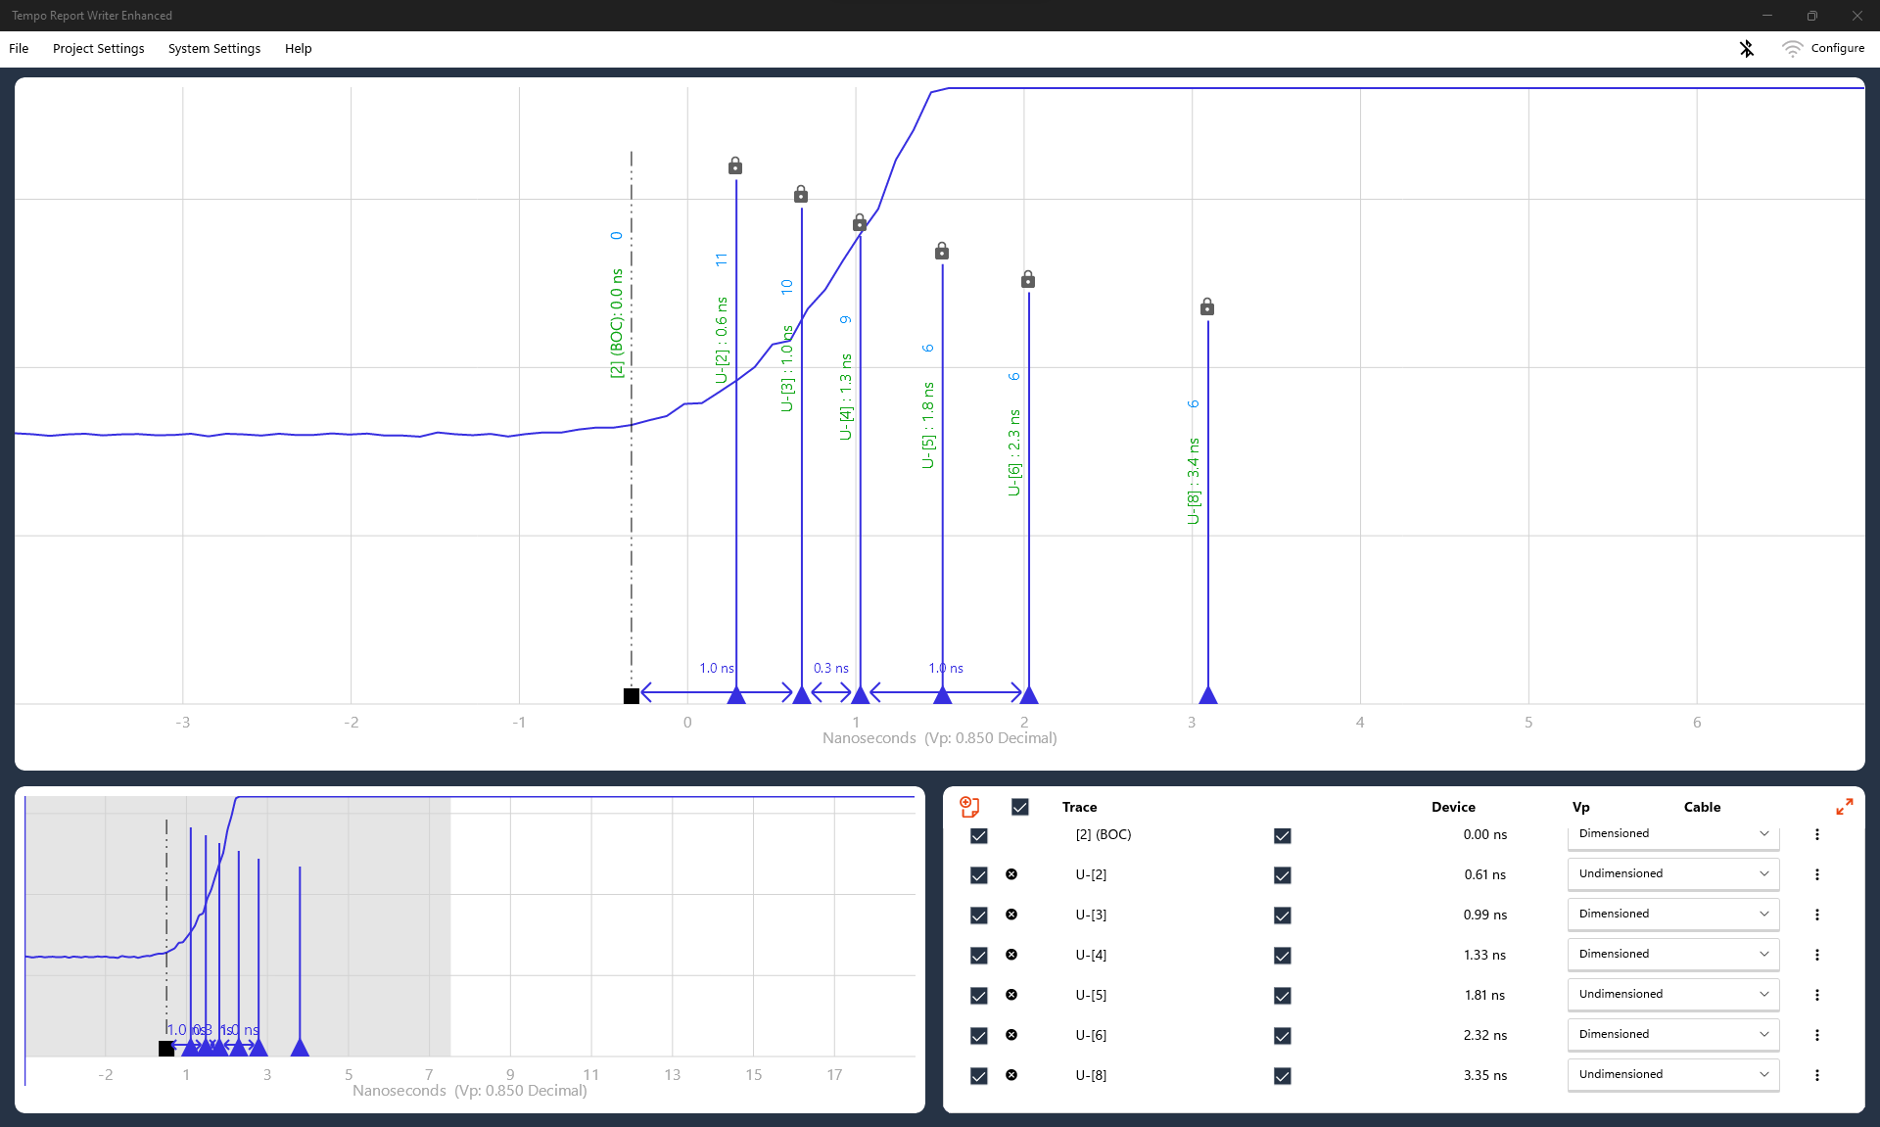Click the lock icon on the U-[8] marker

[1207, 307]
